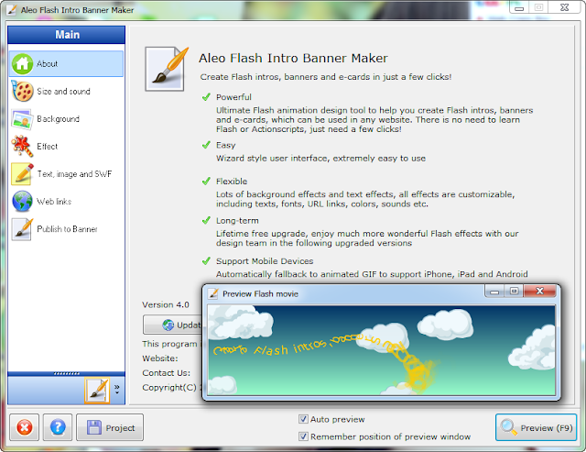Image resolution: width=586 pixels, height=452 pixels.
Task: Select the Web links globe icon
Action: point(22,202)
